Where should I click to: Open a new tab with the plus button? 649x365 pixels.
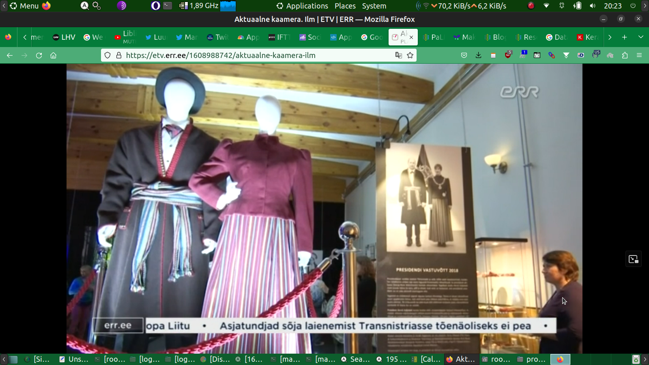pyautogui.click(x=625, y=37)
